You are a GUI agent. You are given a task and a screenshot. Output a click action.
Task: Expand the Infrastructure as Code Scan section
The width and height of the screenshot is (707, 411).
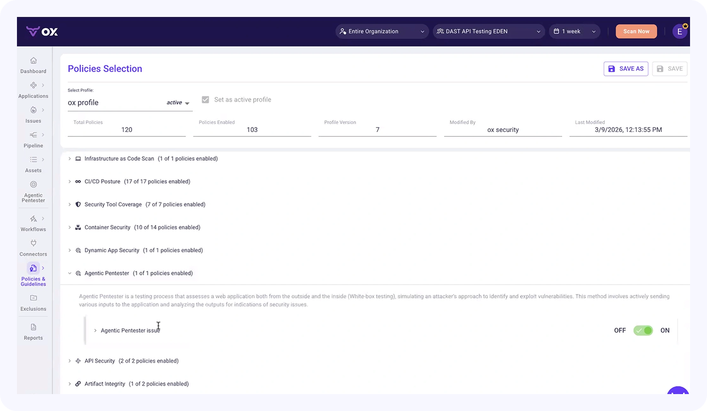[69, 158]
